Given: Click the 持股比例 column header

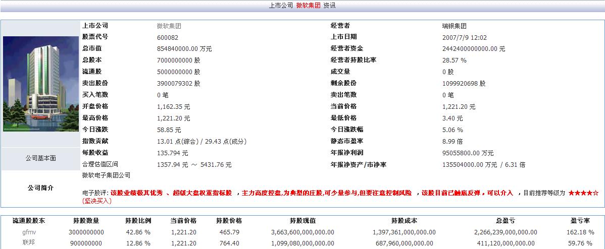Looking at the screenshot, I should click(138, 221).
